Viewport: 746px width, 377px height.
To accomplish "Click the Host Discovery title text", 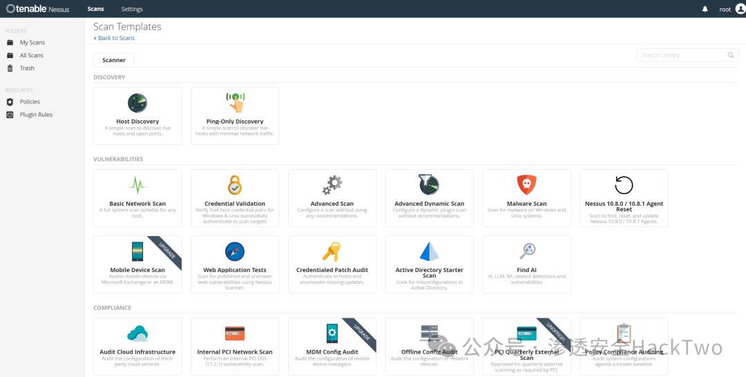I will tap(137, 122).
